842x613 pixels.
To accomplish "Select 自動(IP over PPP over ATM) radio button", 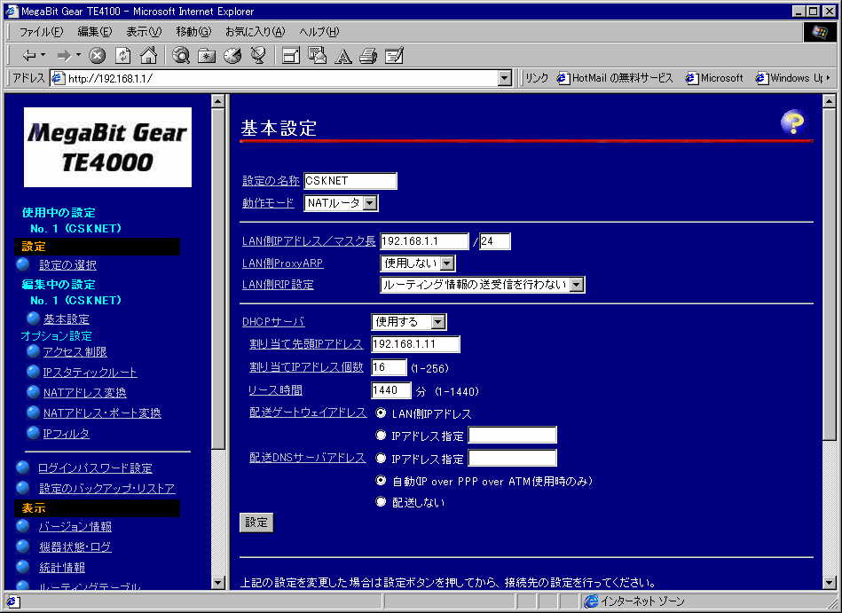I will pos(381,481).
